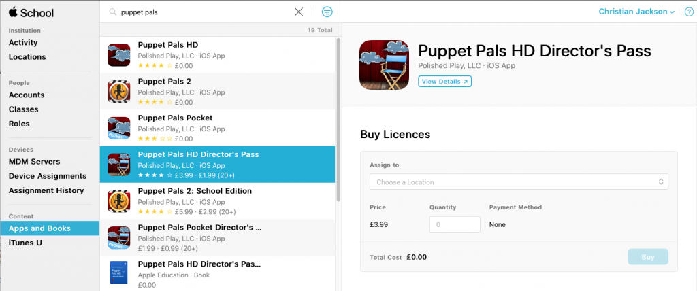697x291 pixels.
Task: Open Accounts in the sidebar
Action: pos(27,95)
